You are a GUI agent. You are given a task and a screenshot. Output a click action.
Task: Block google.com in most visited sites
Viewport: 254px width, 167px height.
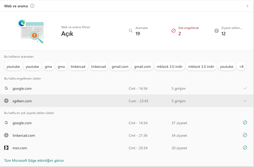(245, 123)
